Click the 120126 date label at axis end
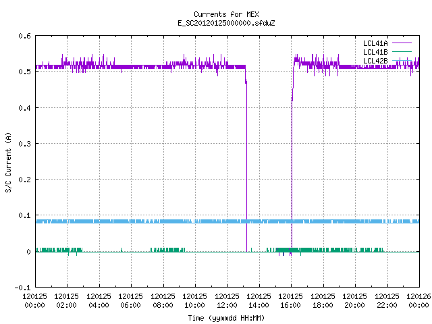This screenshot has width=432, height=324. 418,296
